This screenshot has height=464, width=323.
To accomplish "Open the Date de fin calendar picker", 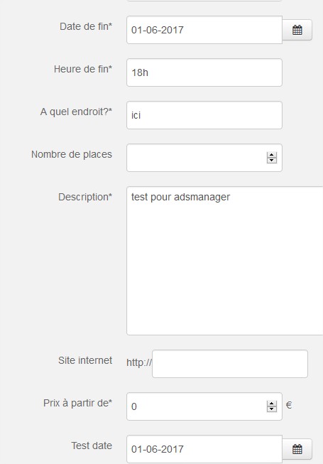I will click(297, 30).
